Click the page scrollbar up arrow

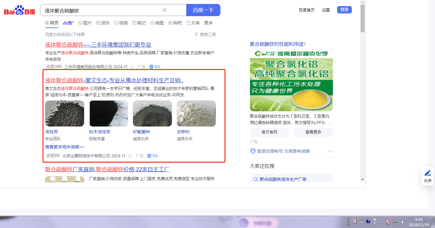(362, 2)
